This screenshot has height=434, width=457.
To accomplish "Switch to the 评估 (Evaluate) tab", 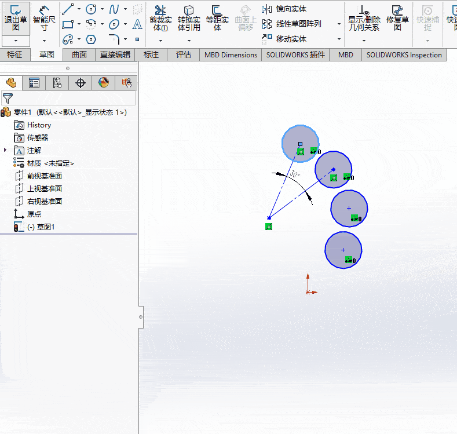I will point(184,55).
